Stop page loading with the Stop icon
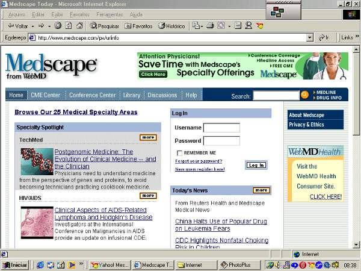Viewport: 361px width, 271px height. (x=58, y=25)
